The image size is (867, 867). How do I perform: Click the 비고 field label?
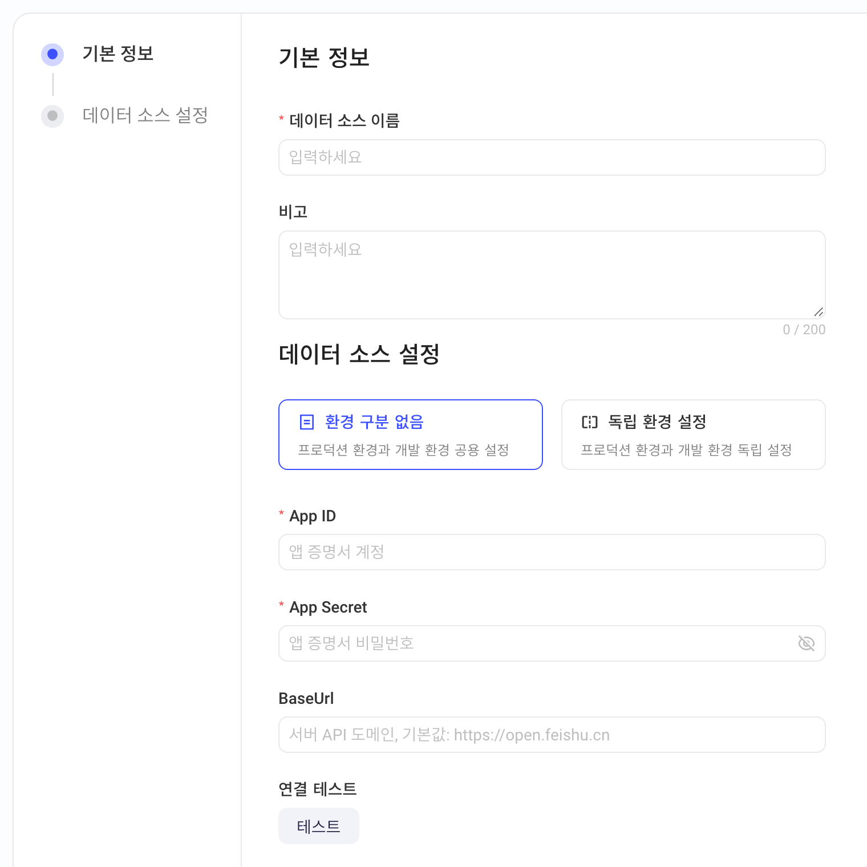point(293,212)
